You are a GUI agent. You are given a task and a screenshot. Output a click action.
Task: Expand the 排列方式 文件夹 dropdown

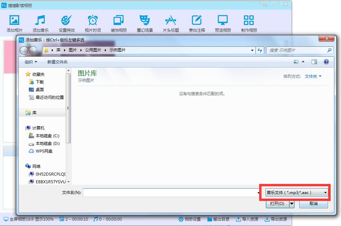(313, 76)
